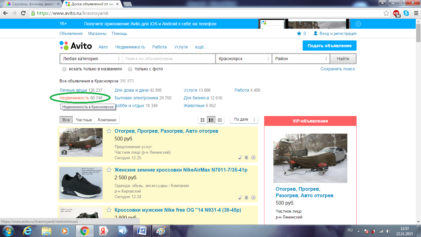Open 'Для бизнеса' category link
Image resolution: width=421 pixels, height=237 pixels.
(x=196, y=98)
